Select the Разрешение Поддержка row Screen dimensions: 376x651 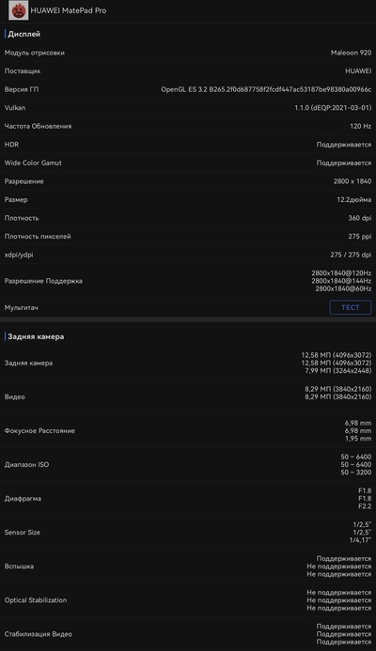[x=188, y=281]
